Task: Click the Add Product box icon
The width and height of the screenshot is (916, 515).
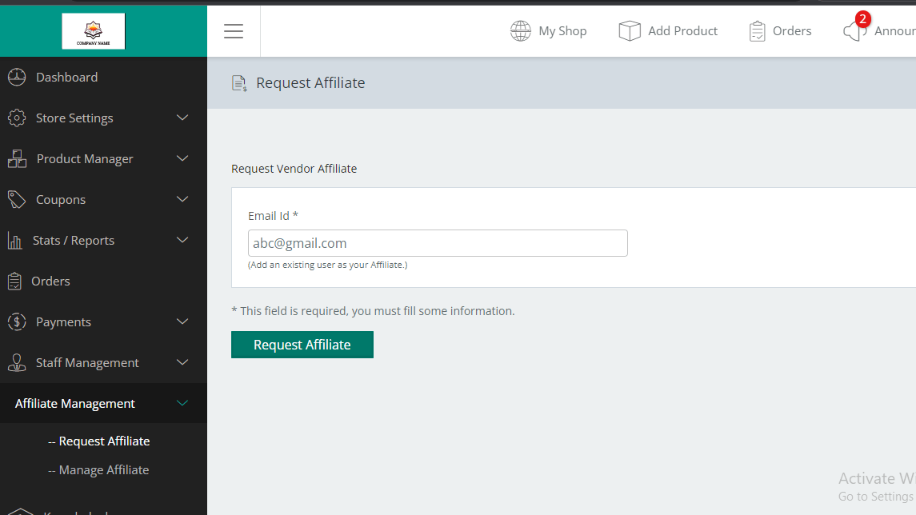Action: (x=630, y=30)
